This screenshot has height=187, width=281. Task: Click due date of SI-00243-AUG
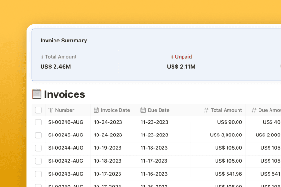(x=154, y=174)
